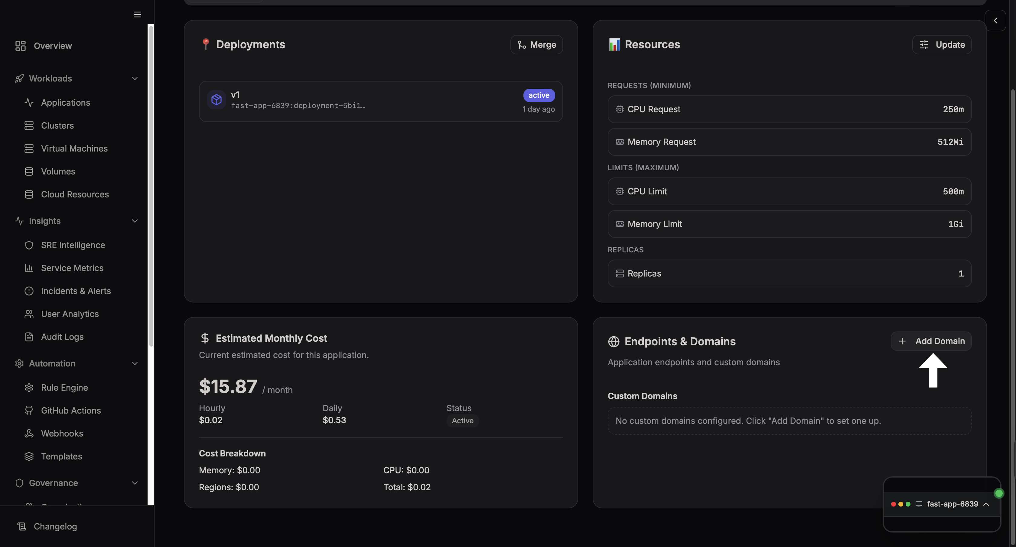1016x547 pixels.
Task: Open the hamburger navigation menu
Action: tap(137, 14)
